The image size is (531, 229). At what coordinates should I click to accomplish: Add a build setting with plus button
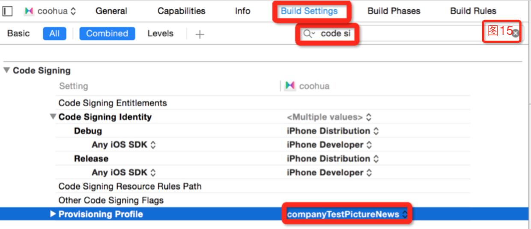[x=200, y=34]
